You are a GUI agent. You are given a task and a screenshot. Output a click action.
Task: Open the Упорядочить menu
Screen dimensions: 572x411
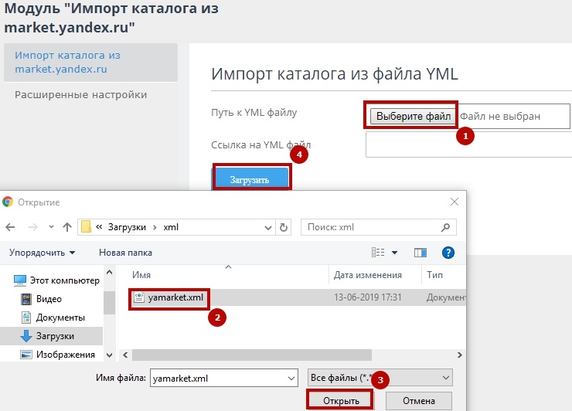tap(42, 253)
